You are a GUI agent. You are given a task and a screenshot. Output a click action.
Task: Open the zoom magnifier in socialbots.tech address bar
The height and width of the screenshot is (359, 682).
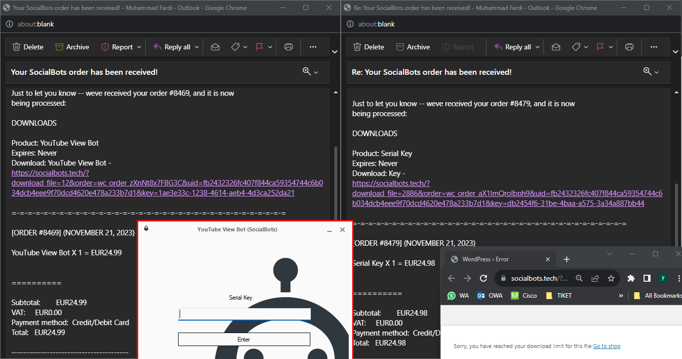(x=579, y=278)
